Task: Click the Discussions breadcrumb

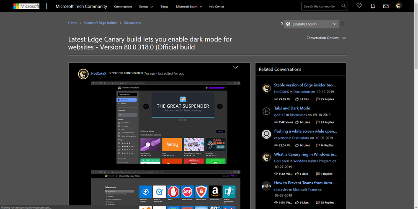Action: click(x=132, y=23)
